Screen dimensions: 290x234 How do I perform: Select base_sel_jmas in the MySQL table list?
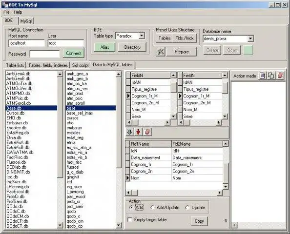click(x=91, y=113)
